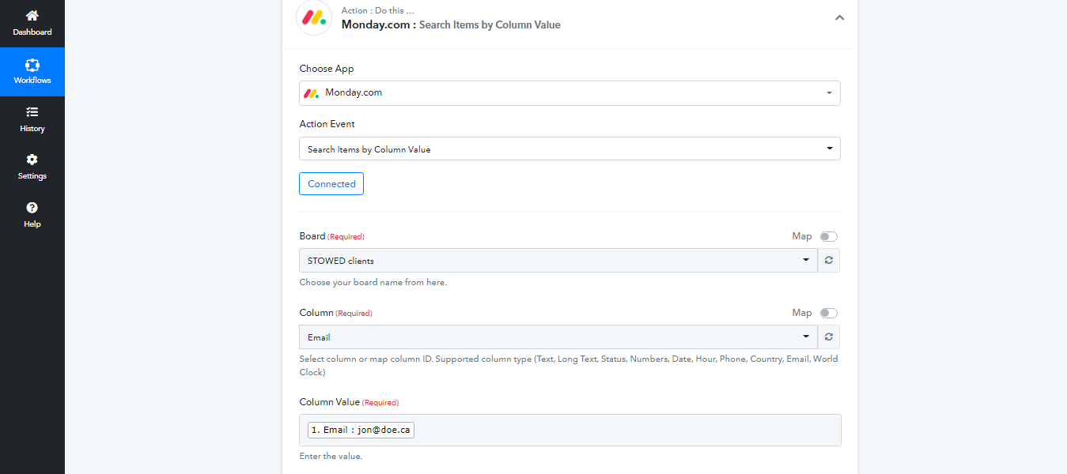Open the Column dropdown showing Email
This screenshot has height=474, width=1067.
point(558,337)
